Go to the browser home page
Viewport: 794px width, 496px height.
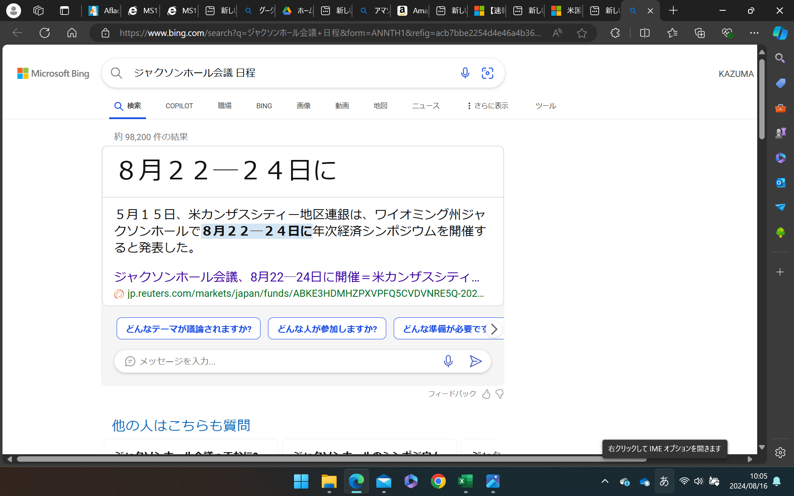72,33
